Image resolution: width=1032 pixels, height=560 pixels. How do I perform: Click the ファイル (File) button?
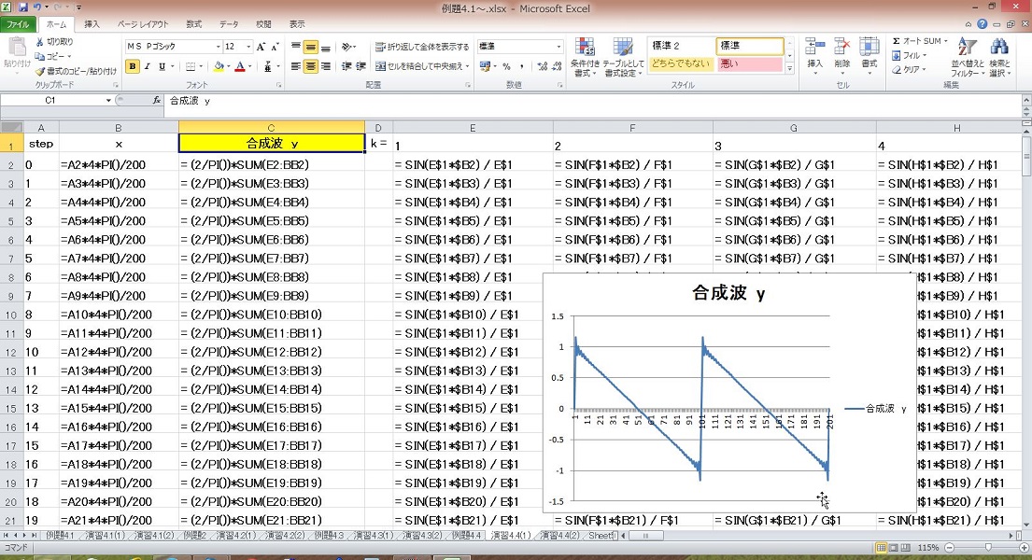point(20,24)
